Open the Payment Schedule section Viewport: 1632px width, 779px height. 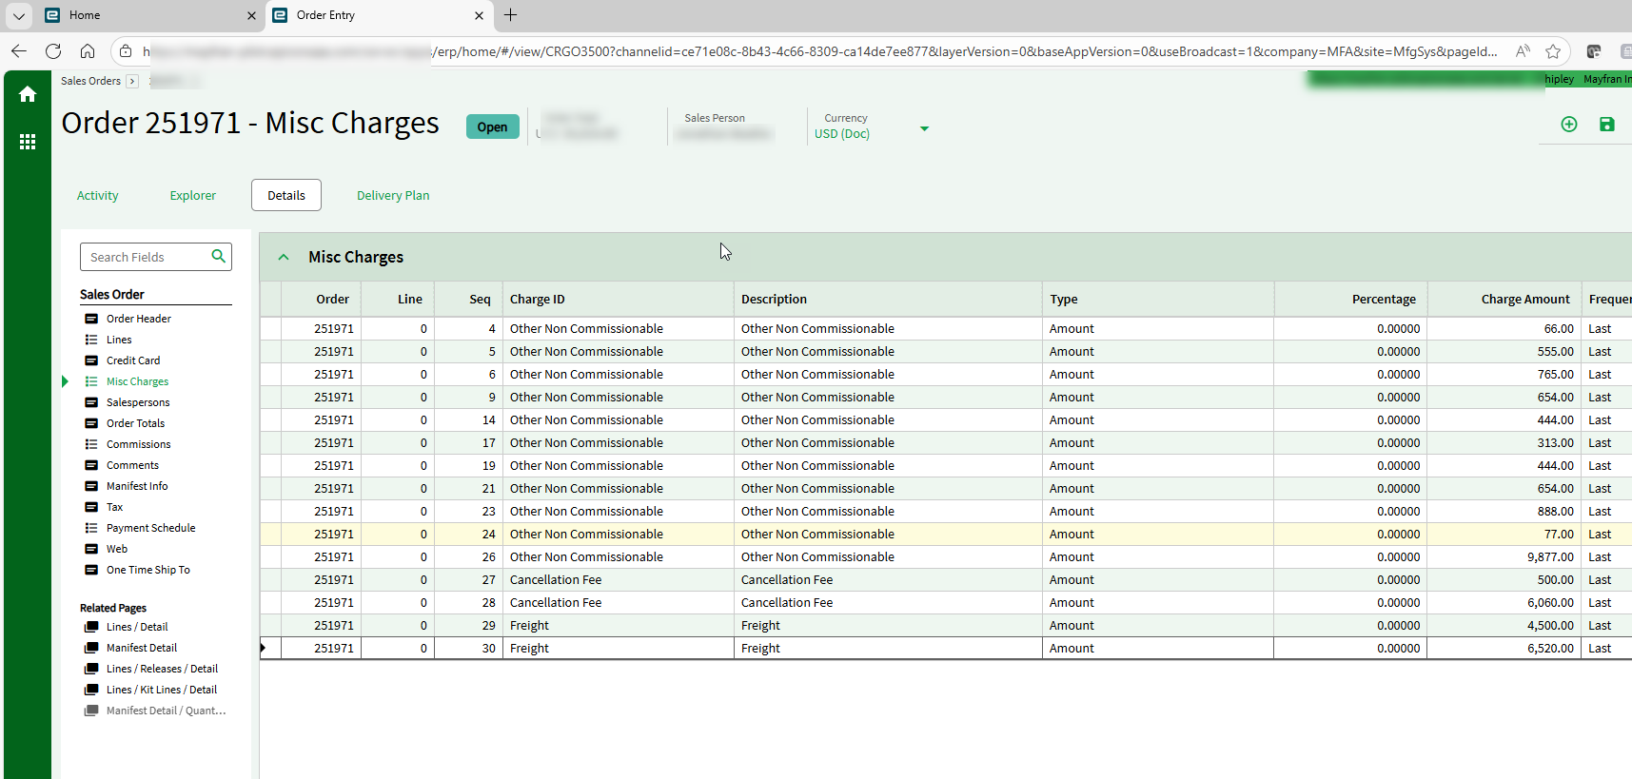click(x=150, y=528)
